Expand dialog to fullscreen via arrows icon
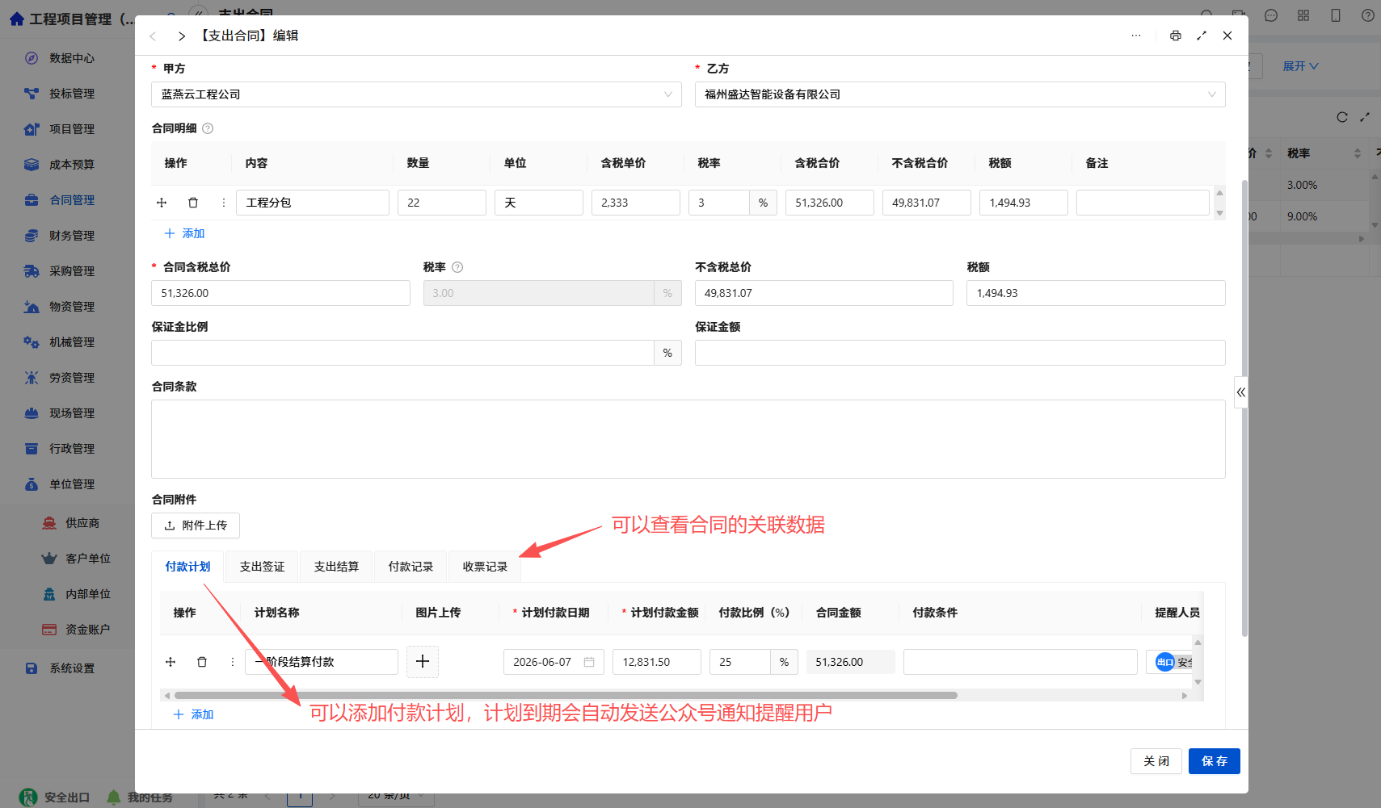Screen dimensions: 1381x808 tap(1202, 36)
